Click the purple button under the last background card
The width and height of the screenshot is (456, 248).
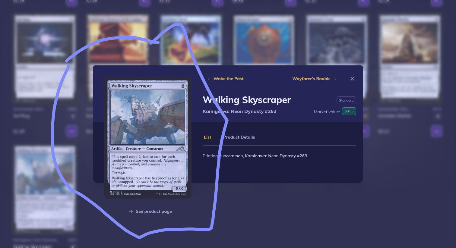437,131
